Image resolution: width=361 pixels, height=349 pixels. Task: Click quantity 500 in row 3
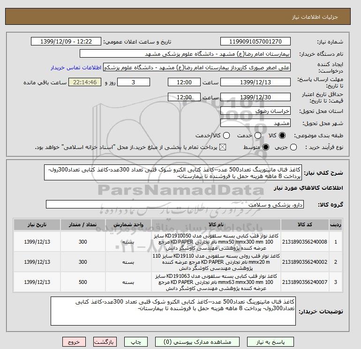point(83,282)
